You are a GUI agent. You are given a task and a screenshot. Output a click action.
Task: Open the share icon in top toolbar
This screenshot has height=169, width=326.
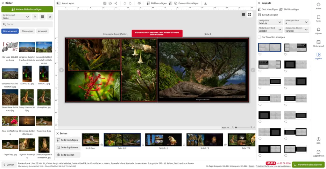tap(116, 3)
